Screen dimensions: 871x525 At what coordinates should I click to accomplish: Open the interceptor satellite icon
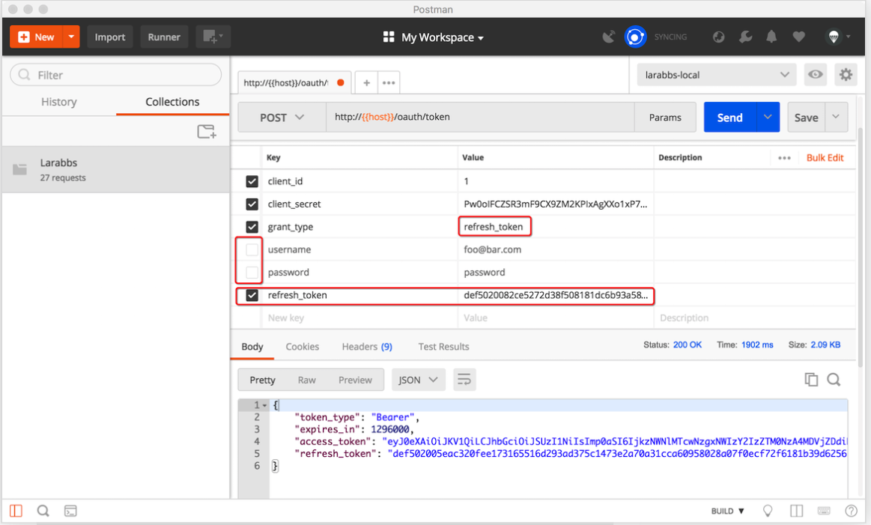[609, 37]
